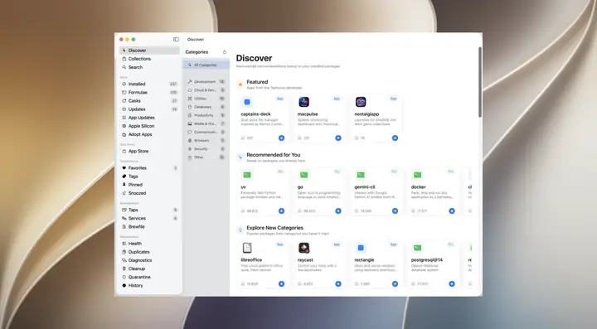597x329 pixels.
Task: Select All Categories filter
Action: tap(206, 65)
